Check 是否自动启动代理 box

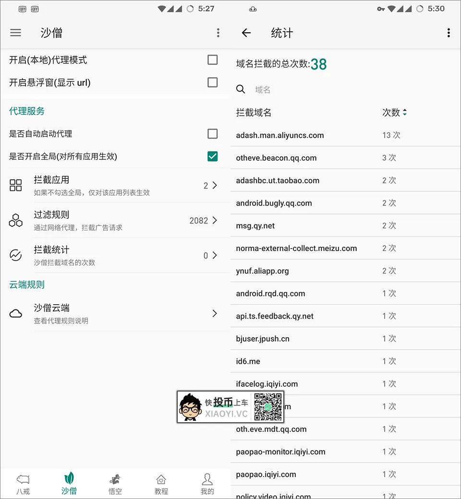[x=213, y=134]
